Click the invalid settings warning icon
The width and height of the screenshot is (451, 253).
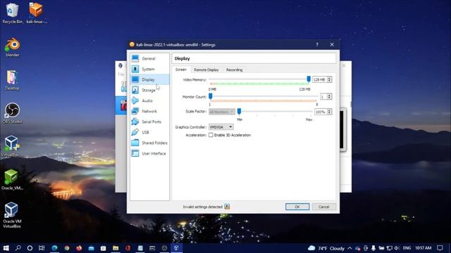pos(227,207)
